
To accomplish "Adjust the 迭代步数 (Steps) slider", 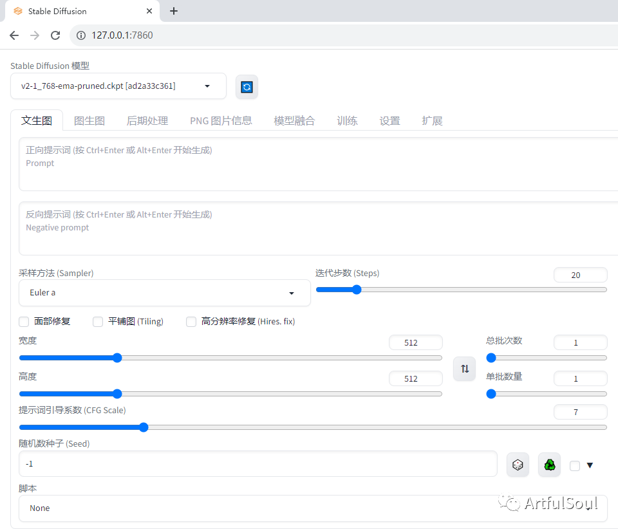I will pyautogui.click(x=461, y=290).
